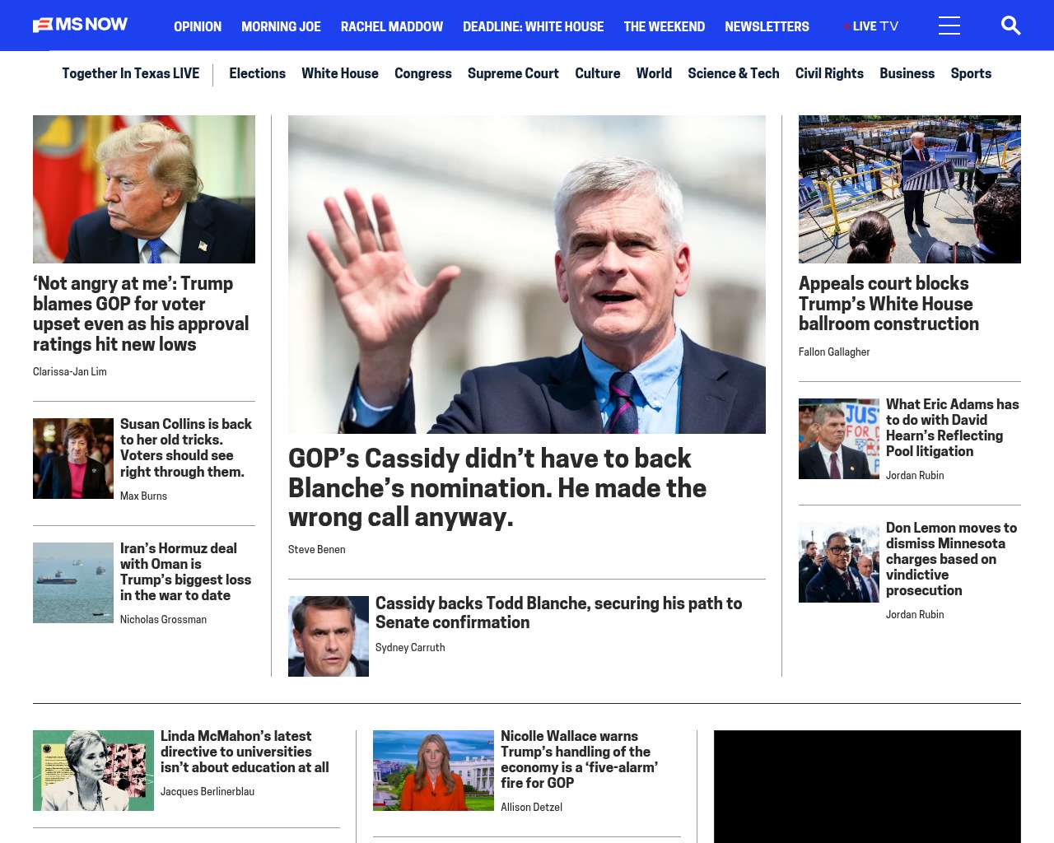Switch to World topic
Viewport: 1054px width, 843px height.
(x=654, y=73)
